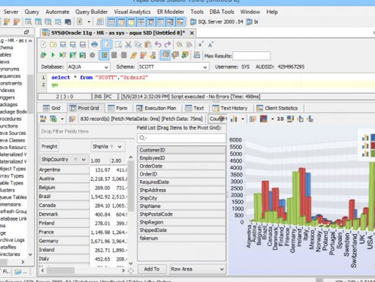Click the Print icon in editor toolbar

point(95,45)
